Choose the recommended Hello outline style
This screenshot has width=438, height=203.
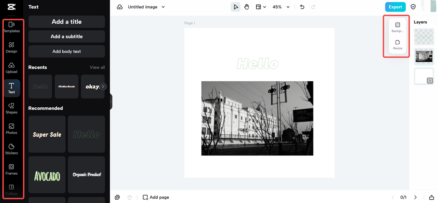(87, 134)
